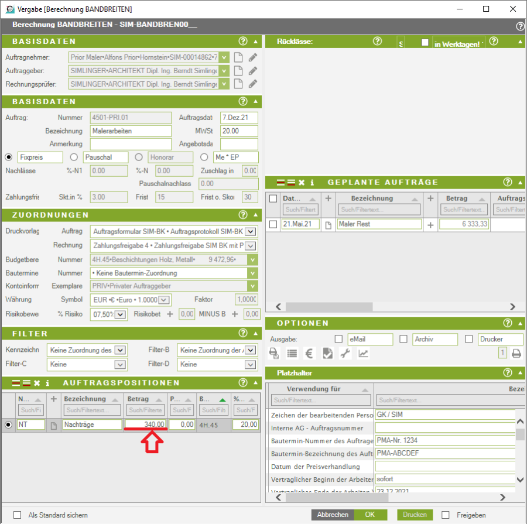Image resolution: width=527 pixels, height=524 pixels.
Task: Click the Euro currency icon in Optionen
Action: pyautogui.click(x=310, y=354)
